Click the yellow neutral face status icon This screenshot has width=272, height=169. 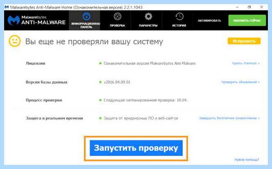pos(15,41)
